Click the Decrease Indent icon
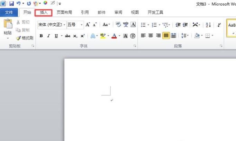The height and width of the screenshot is (141, 236). point(178,25)
